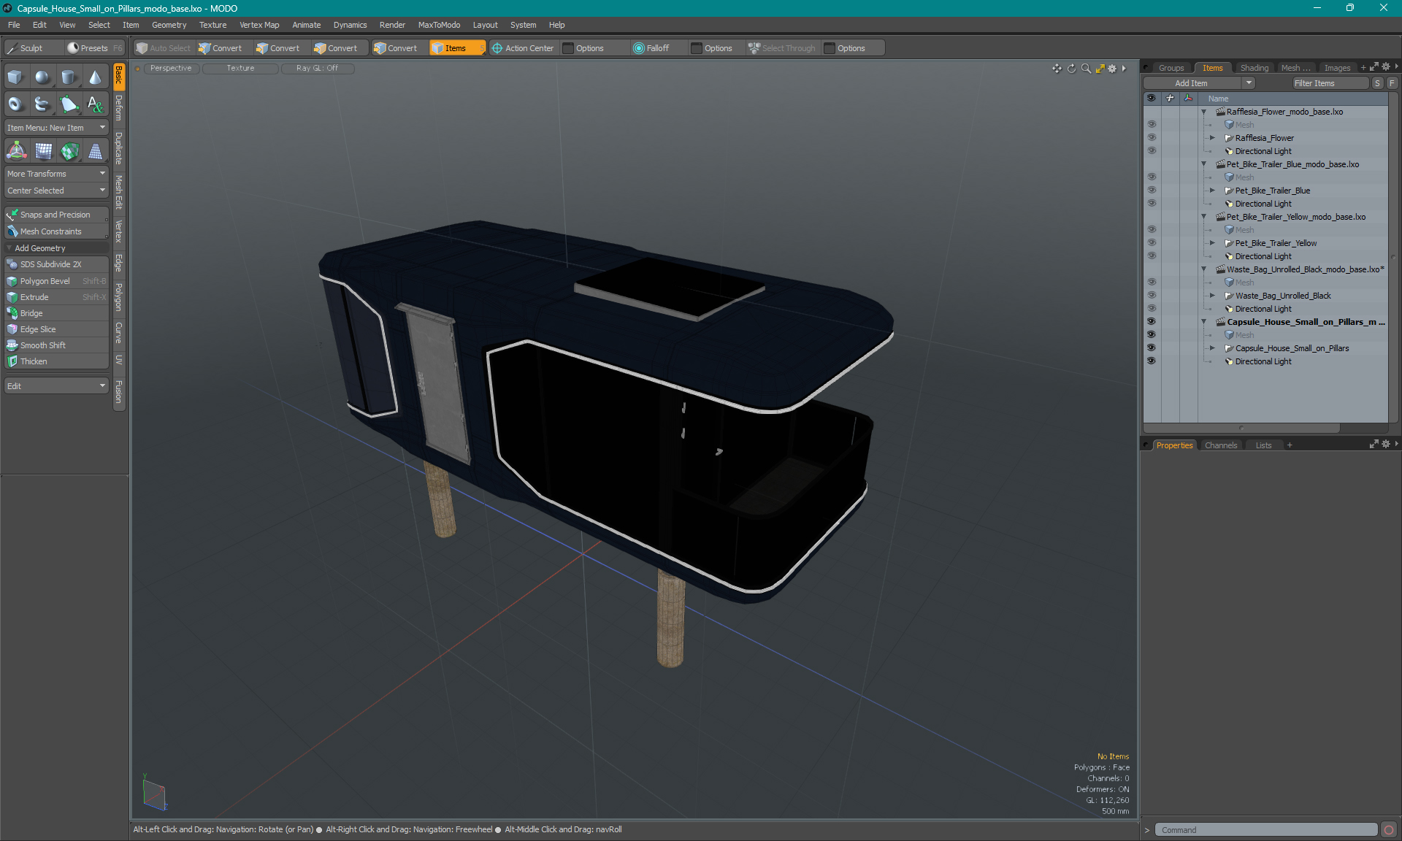Click the viewport pan/move icon
Screen dimensions: 1402x841
[x=1057, y=69]
